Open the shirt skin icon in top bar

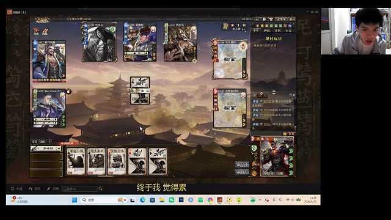tap(271, 19)
